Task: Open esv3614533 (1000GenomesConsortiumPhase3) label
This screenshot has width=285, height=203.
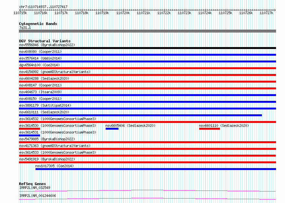Action: (58, 152)
